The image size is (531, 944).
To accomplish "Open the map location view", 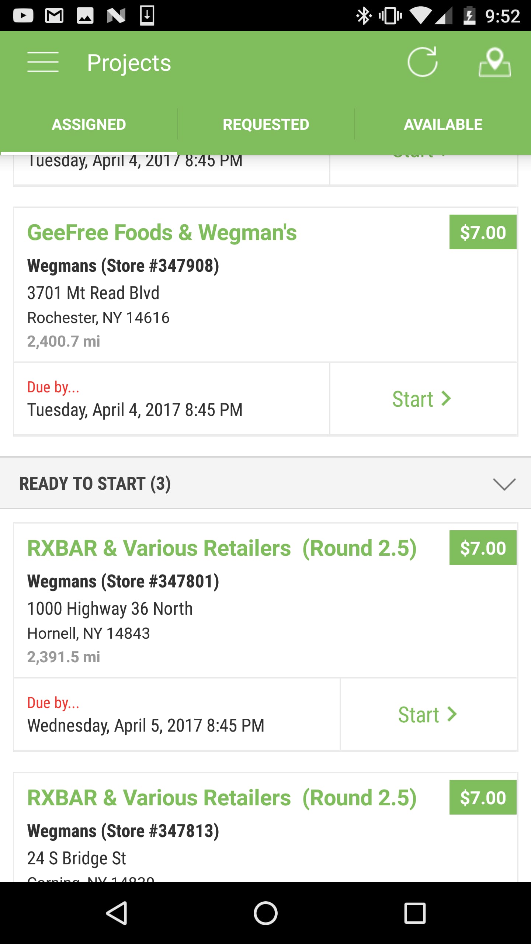I will [x=494, y=62].
